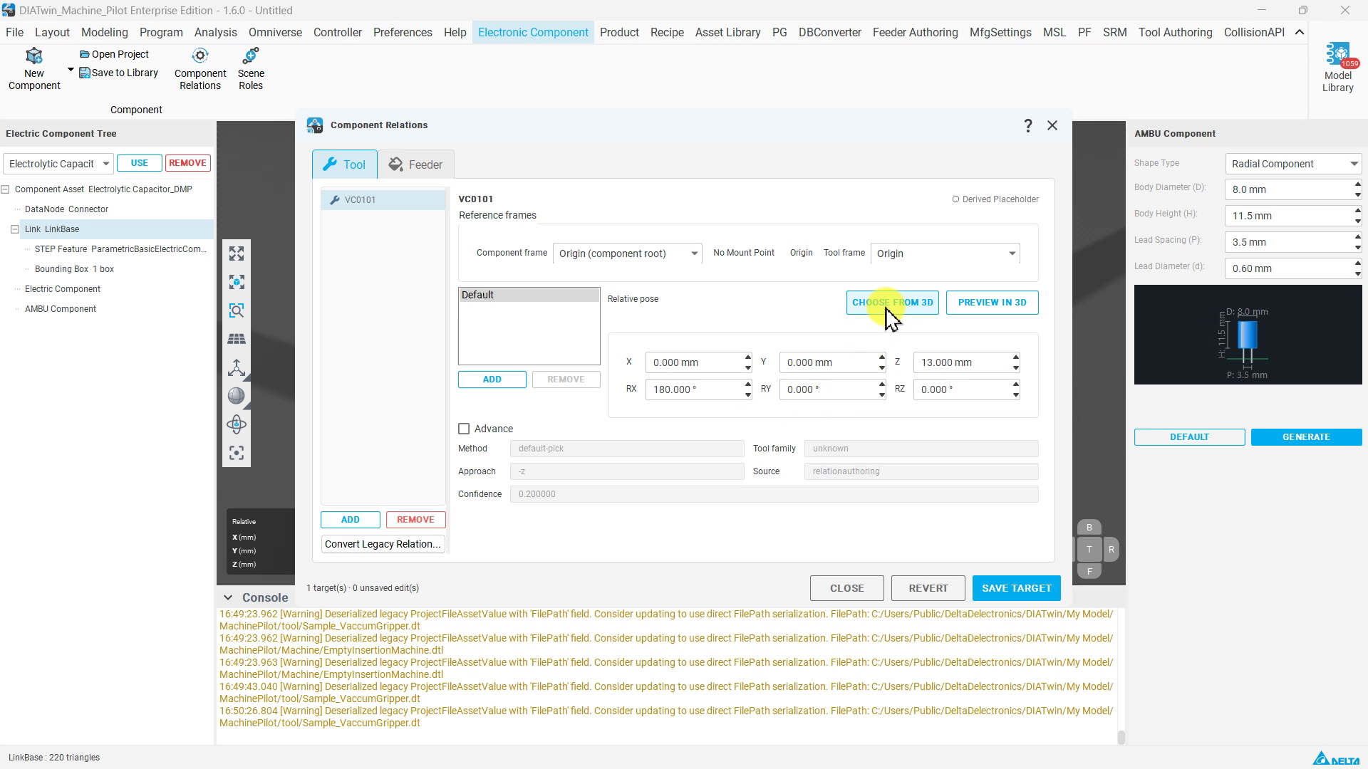Click the Save to Library disk icon
The image size is (1368, 769).
[x=84, y=73]
